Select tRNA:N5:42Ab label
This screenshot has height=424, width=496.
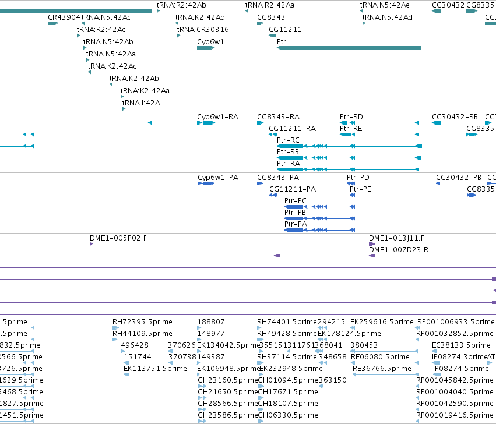tap(108, 42)
